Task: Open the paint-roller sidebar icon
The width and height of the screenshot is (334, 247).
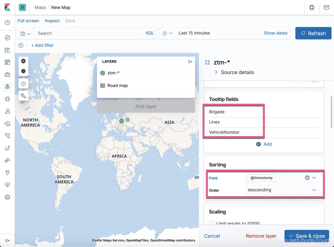Action: point(8,136)
